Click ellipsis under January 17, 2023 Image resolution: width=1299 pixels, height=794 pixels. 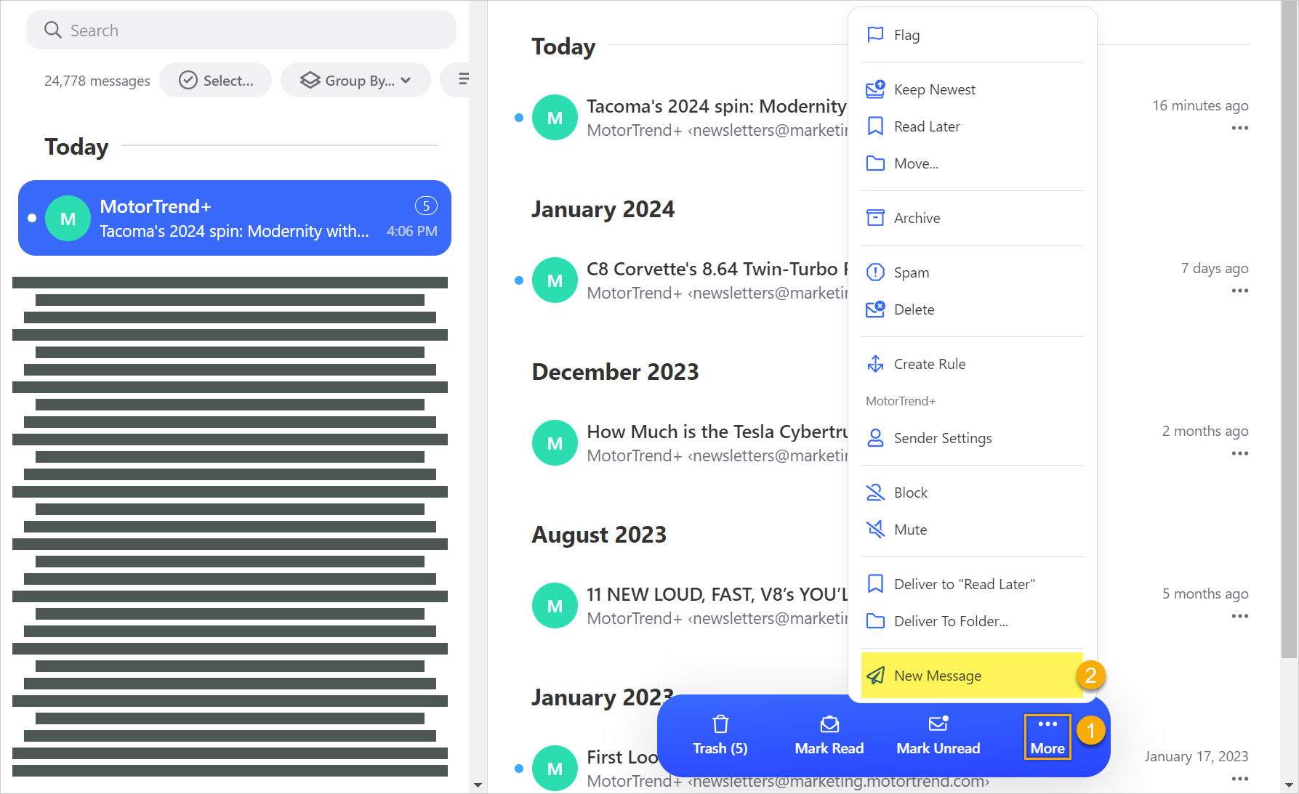coord(1239,779)
